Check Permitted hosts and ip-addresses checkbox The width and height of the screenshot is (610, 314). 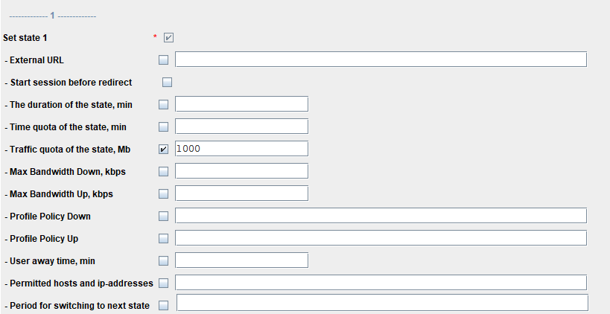click(164, 283)
